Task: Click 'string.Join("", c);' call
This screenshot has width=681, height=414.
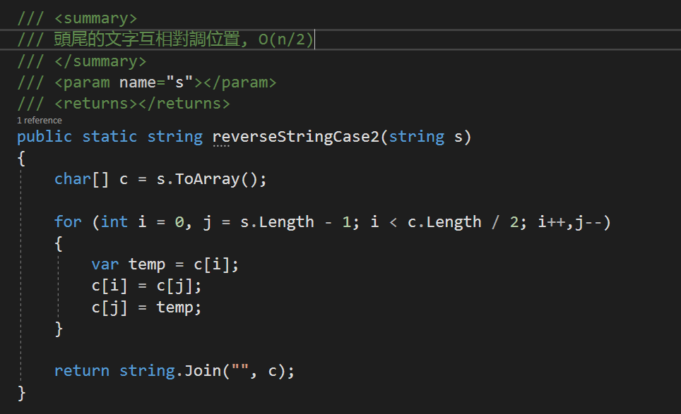Action: (207, 371)
